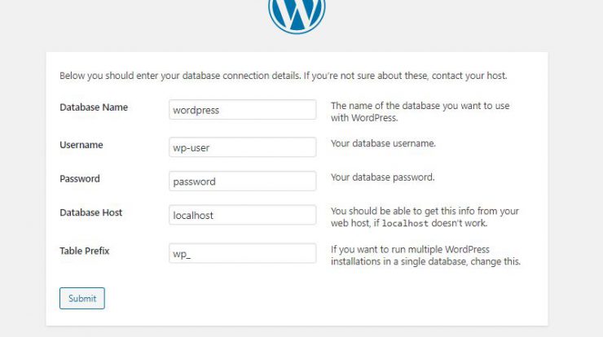Image resolution: width=603 pixels, height=337 pixels.
Task: Click 'with WordPress.' line under database description
Action: [x=364, y=117]
